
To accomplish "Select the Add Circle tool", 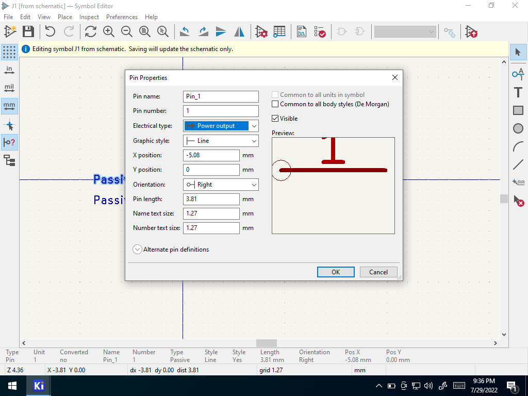I will click(x=518, y=128).
